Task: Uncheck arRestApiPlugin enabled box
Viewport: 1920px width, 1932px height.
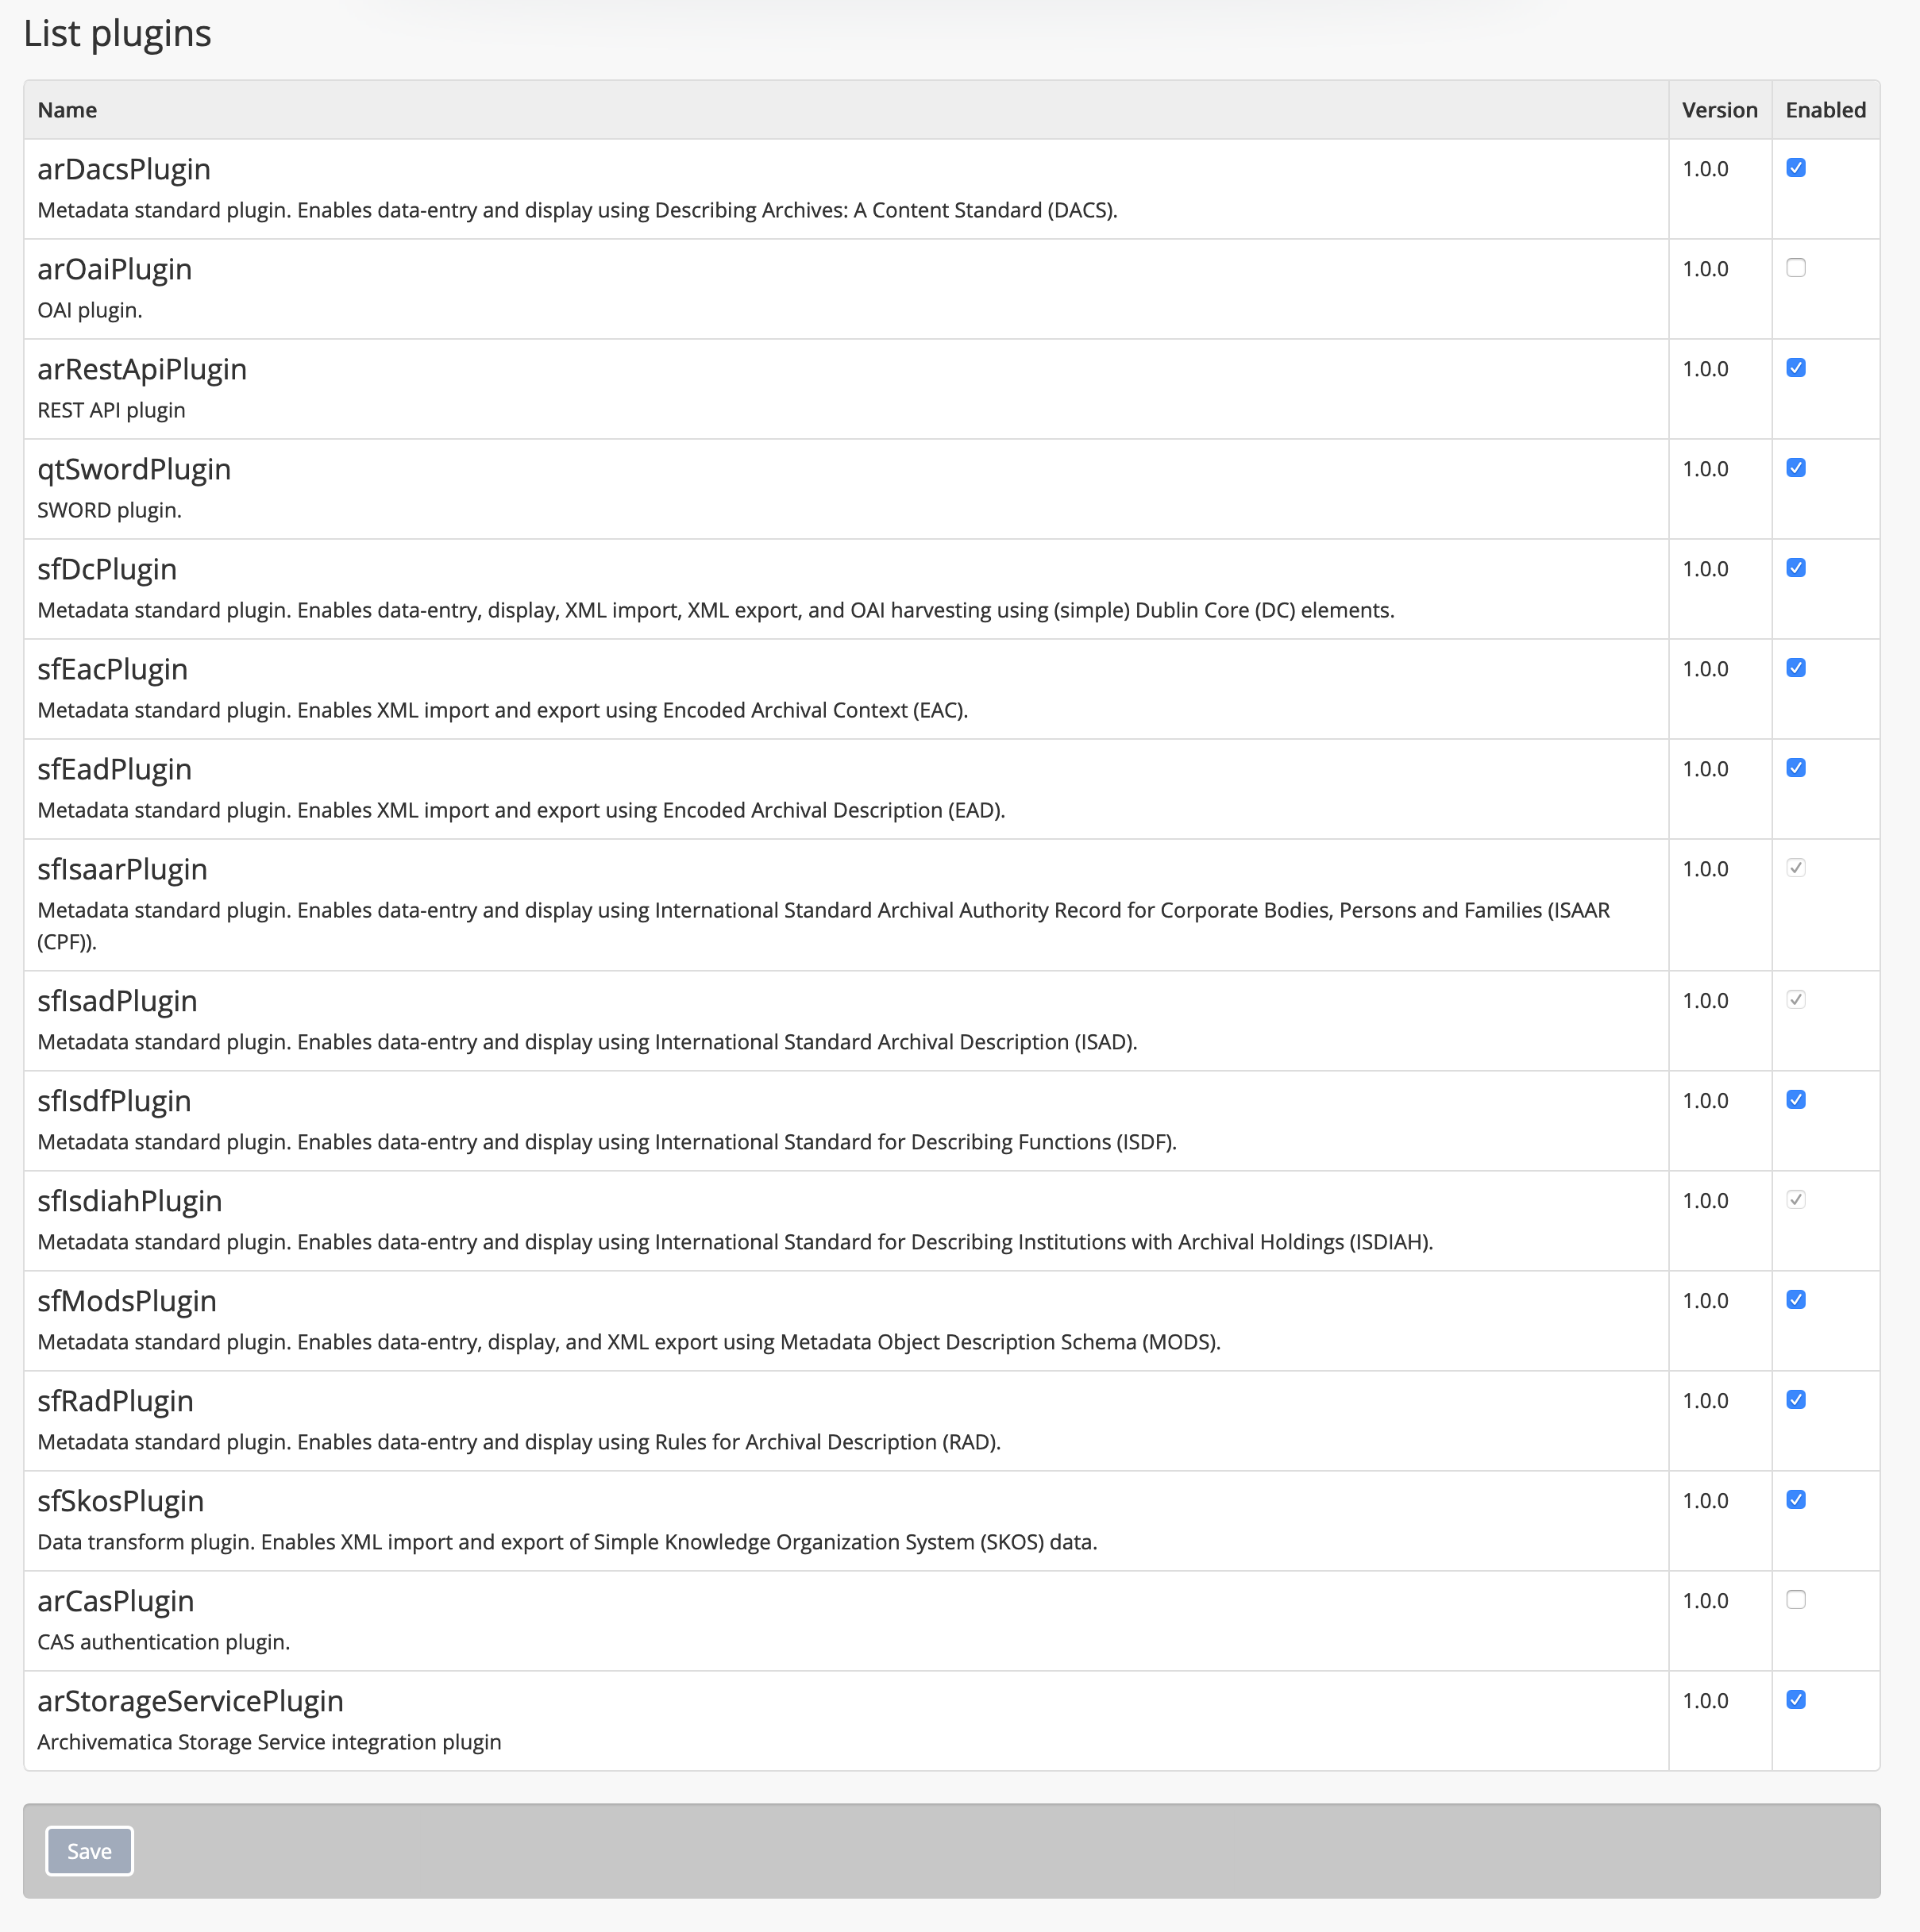Action: click(x=1795, y=368)
